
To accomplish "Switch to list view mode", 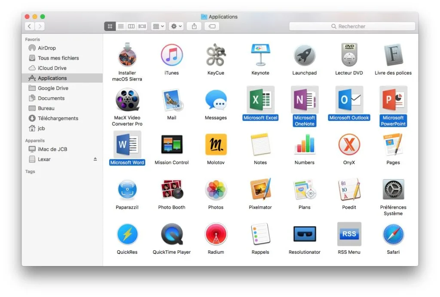I will pyautogui.click(x=121, y=26).
